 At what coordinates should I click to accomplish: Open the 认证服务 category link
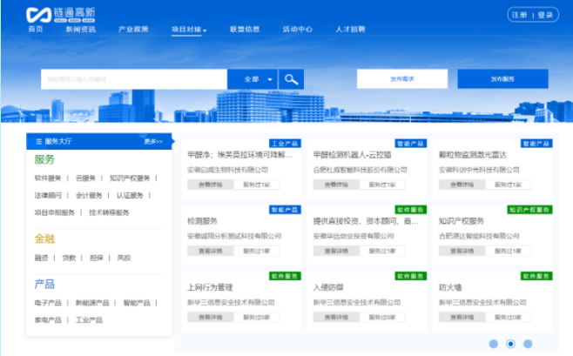(x=130, y=195)
